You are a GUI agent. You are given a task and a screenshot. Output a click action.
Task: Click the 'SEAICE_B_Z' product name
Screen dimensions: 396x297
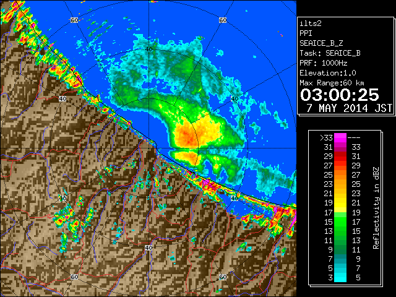coord(321,43)
